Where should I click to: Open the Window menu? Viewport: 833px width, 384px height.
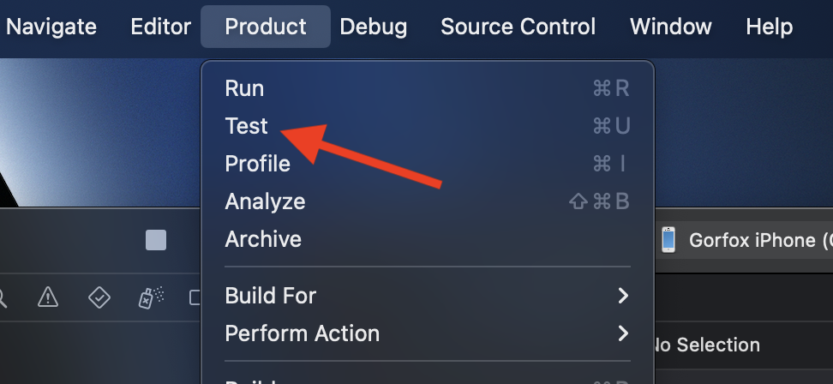(x=671, y=27)
